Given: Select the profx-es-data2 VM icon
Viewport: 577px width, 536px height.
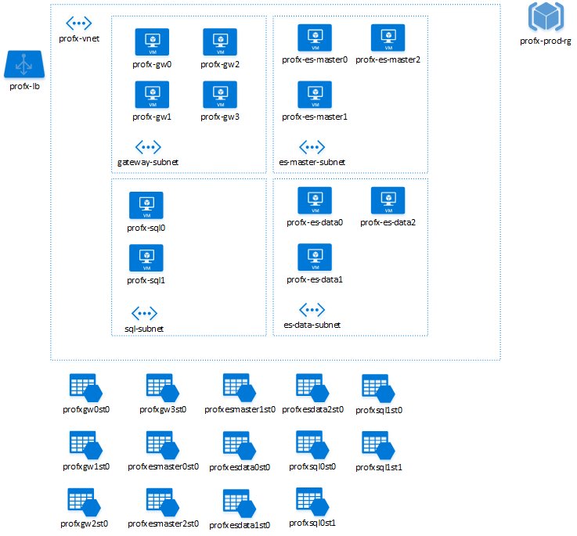Looking at the screenshot, I should point(388,200).
